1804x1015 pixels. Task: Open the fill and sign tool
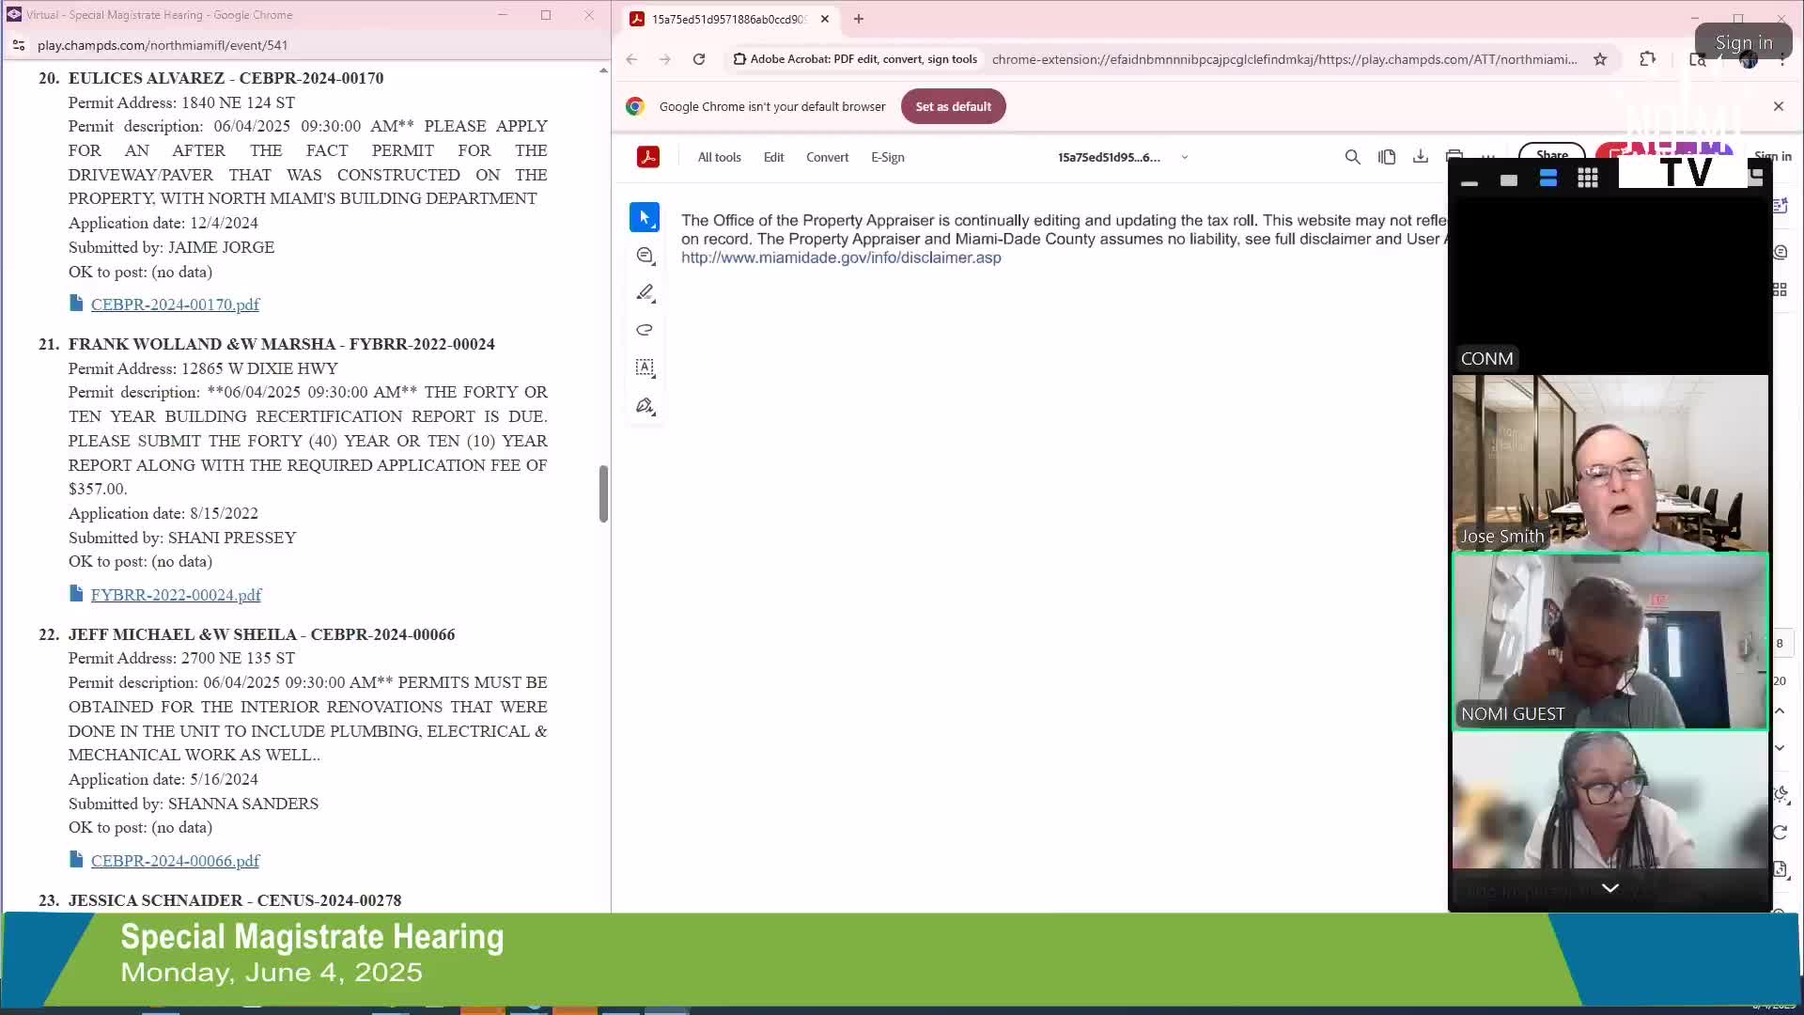click(x=645, y=406)
